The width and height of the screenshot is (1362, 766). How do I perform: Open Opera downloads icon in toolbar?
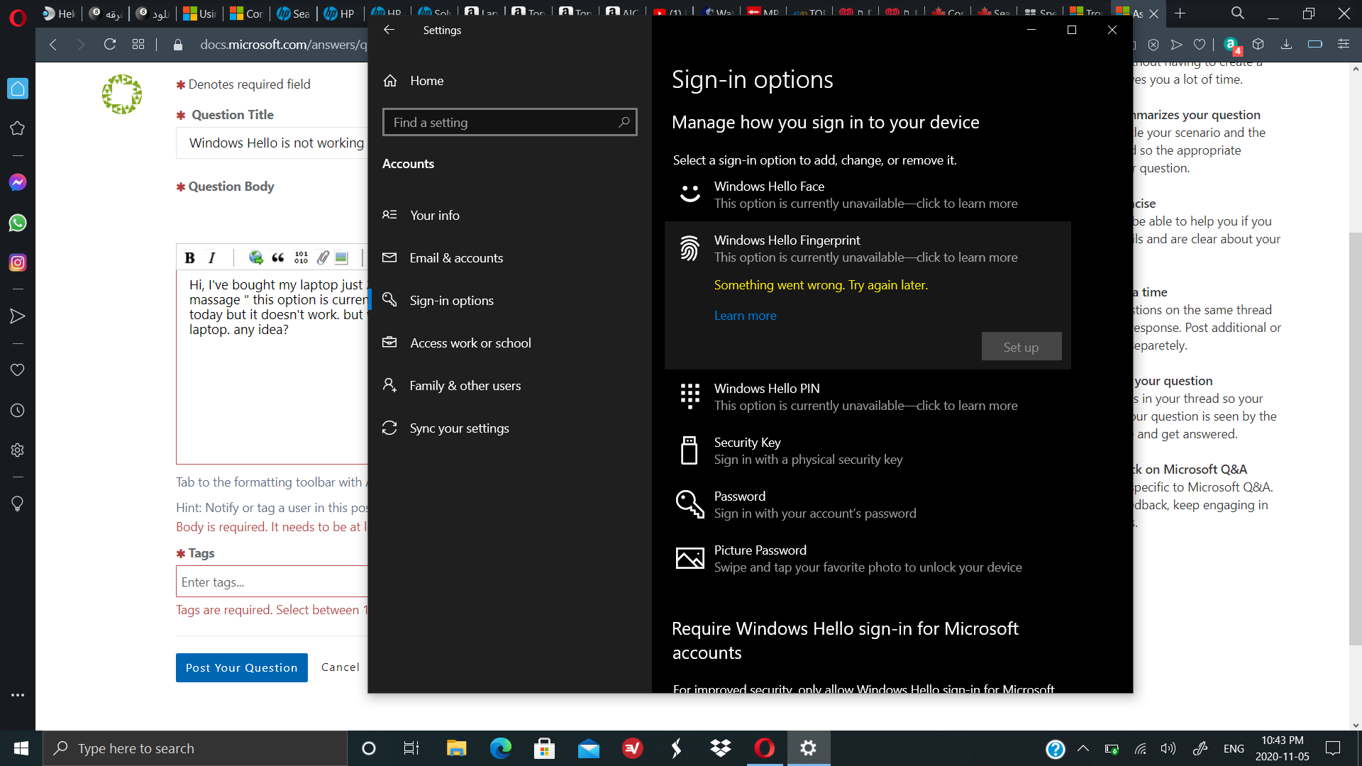1286,44
